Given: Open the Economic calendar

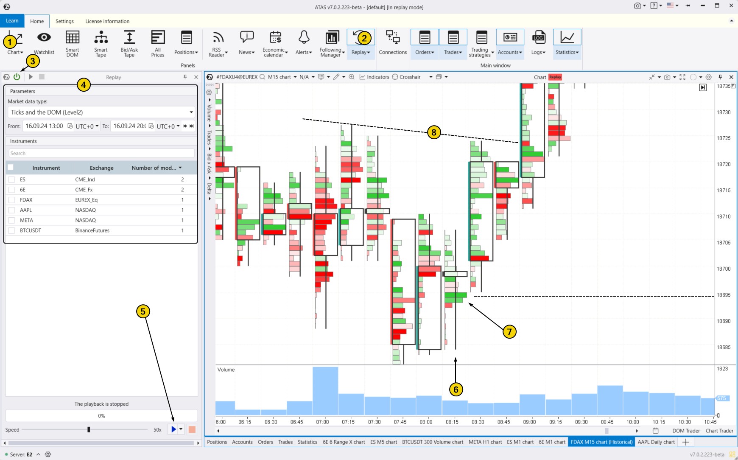Looking at the screenshot, I should [x=275, y=42].
